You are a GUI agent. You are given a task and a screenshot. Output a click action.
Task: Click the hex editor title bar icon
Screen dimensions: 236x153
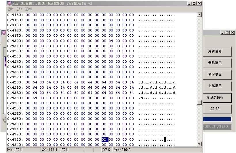pos(9,3)
